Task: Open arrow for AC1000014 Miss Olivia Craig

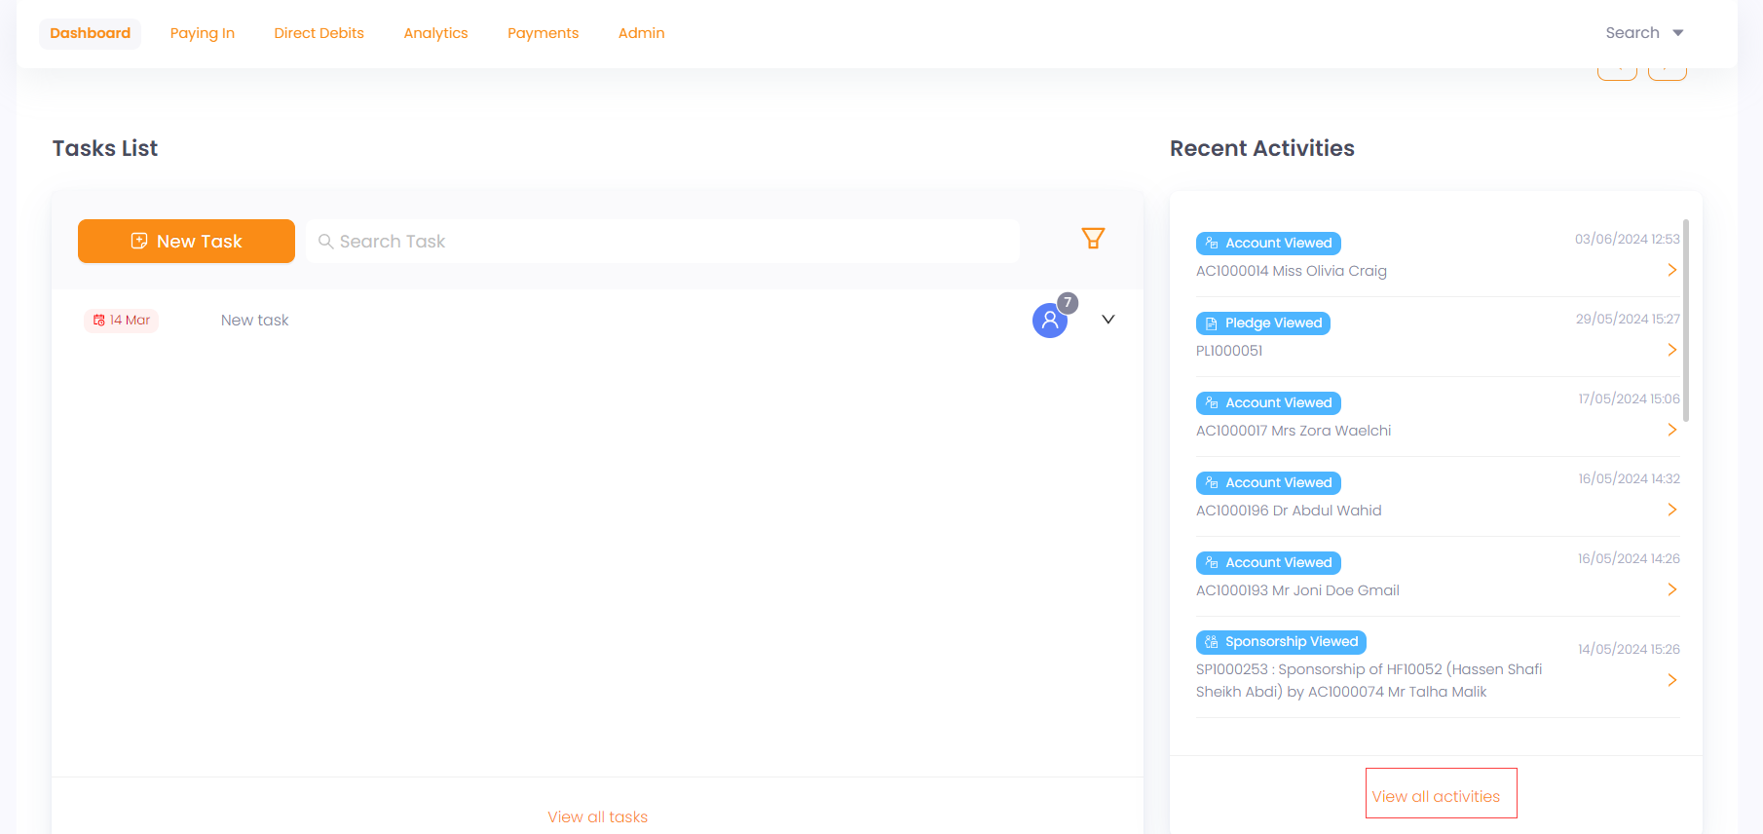Action: (1672, 270)
